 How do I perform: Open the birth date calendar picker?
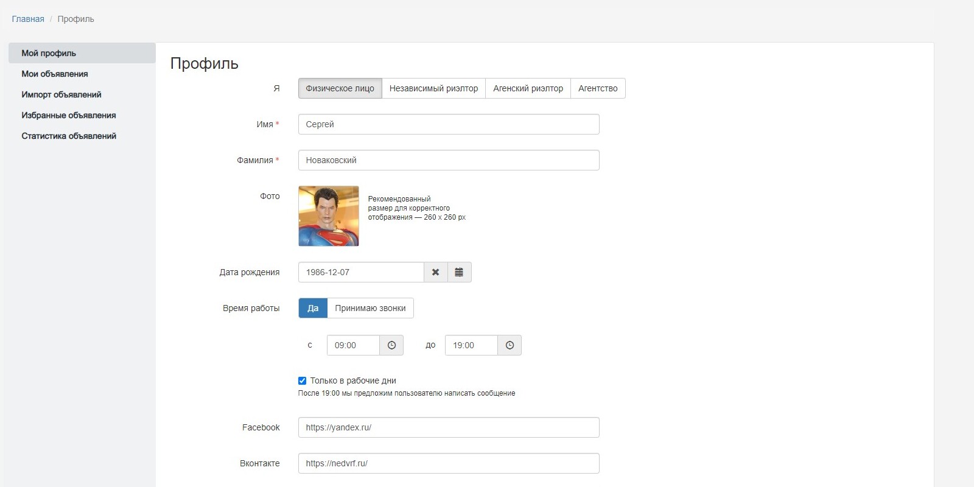click(x=459, y=272)
